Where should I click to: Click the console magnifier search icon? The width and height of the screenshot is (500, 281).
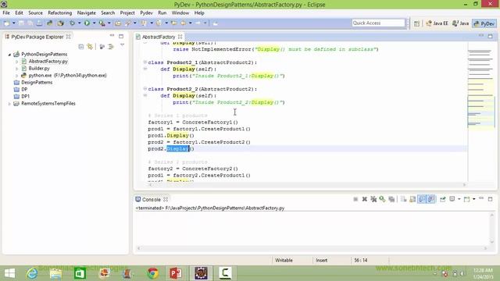(382, 200)
